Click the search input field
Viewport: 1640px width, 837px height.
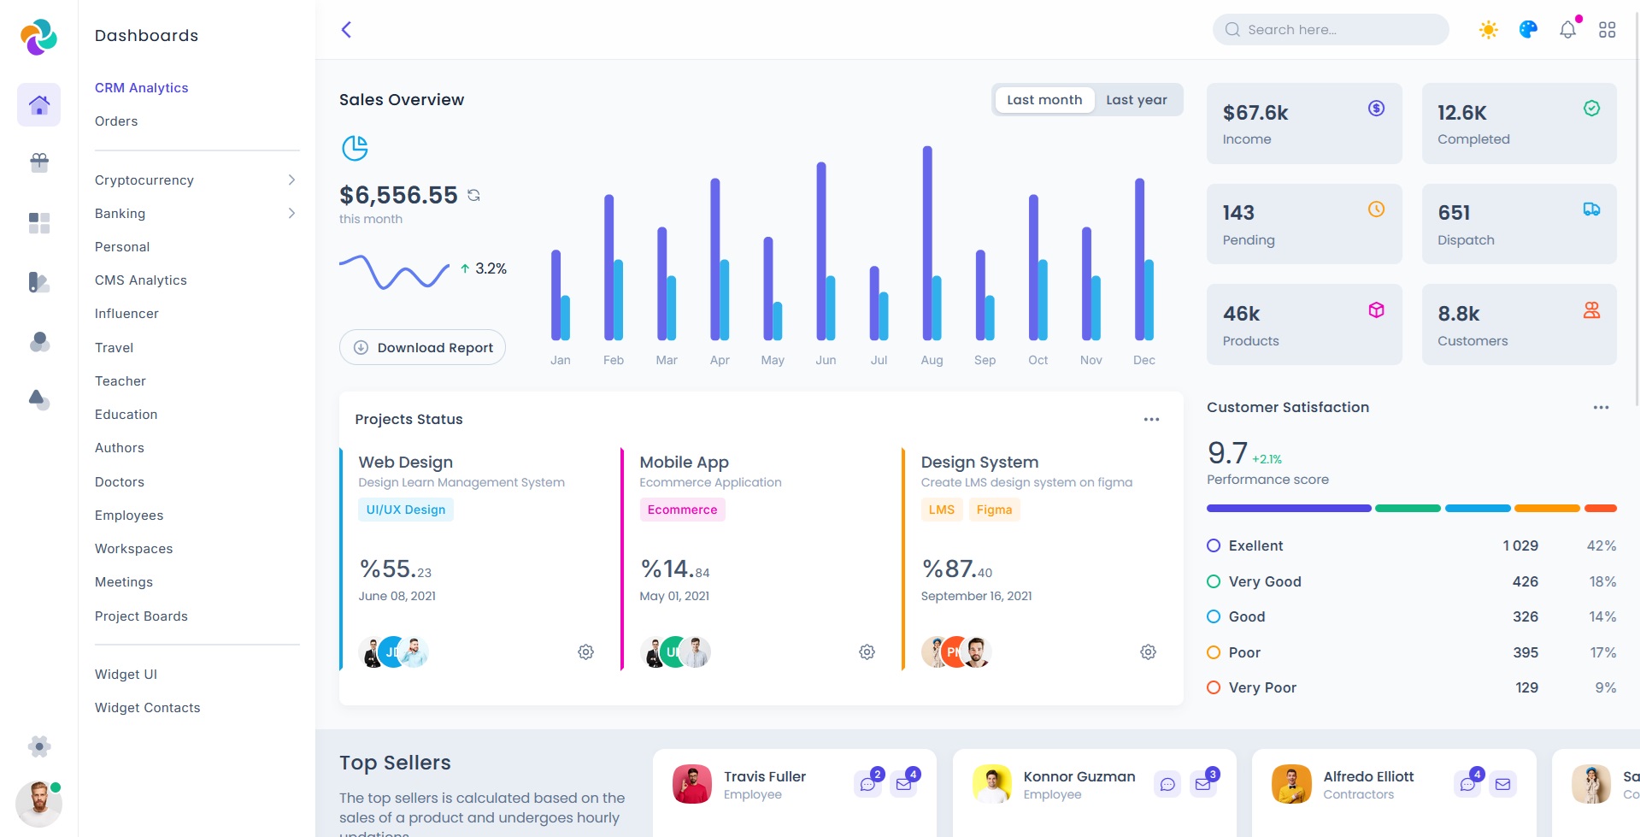(1330, 29)
